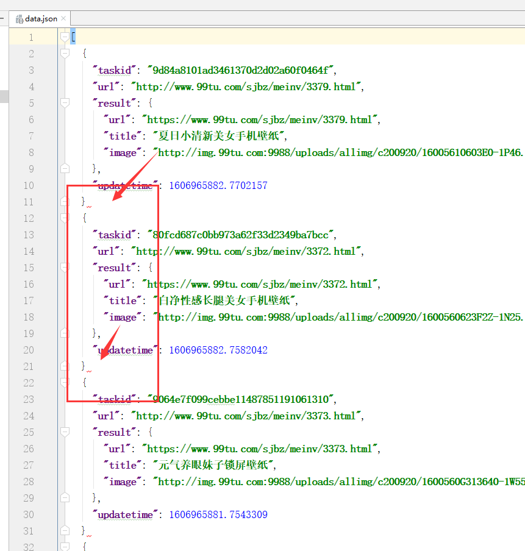Click taskid value 9d84a8101ad3461370d2d02a60f0464f
The image size is (525, 551).
[x=241, y=70]
